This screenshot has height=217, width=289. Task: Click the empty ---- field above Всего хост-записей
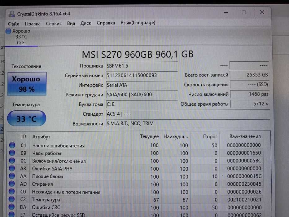pyautogui.click(x=249, y=65)
